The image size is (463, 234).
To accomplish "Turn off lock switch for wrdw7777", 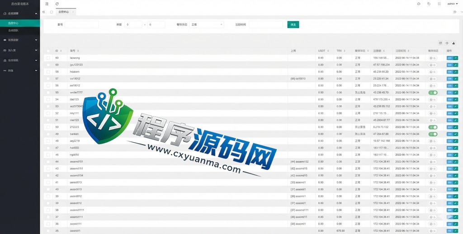I will point(433,93).
